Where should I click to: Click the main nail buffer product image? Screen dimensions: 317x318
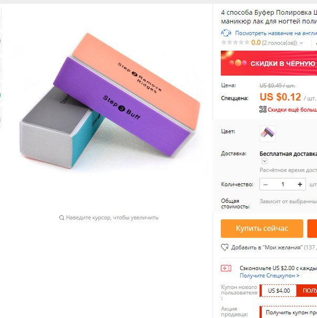pyautogui.click(x=110, y=101)
